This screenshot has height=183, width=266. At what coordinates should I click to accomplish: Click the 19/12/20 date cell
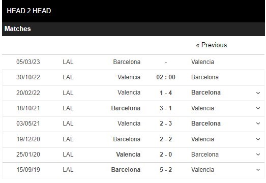pos(28,139)
